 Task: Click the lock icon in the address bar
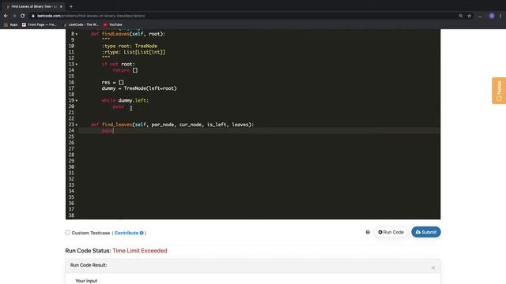(x=33, y=16)
